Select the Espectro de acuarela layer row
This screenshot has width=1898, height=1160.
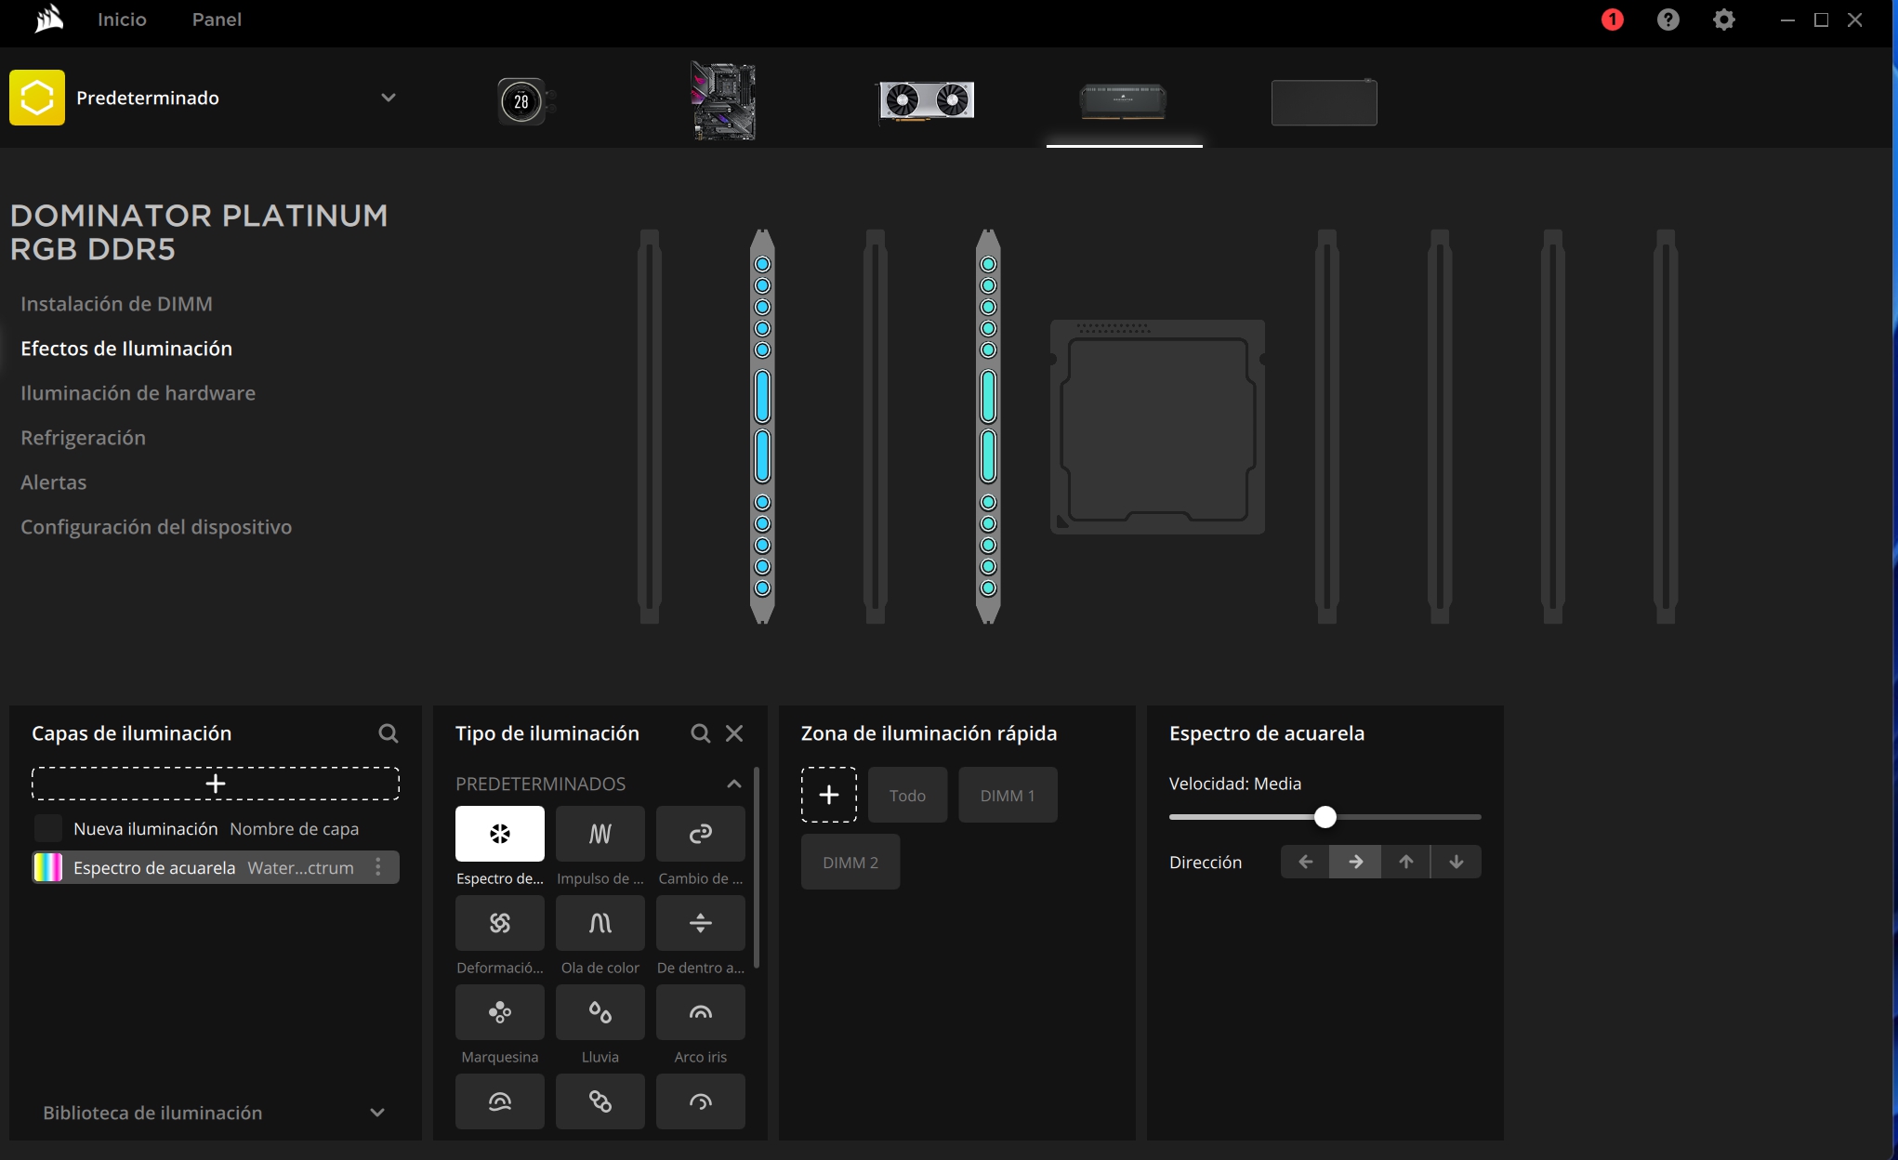tap(216, 867)
